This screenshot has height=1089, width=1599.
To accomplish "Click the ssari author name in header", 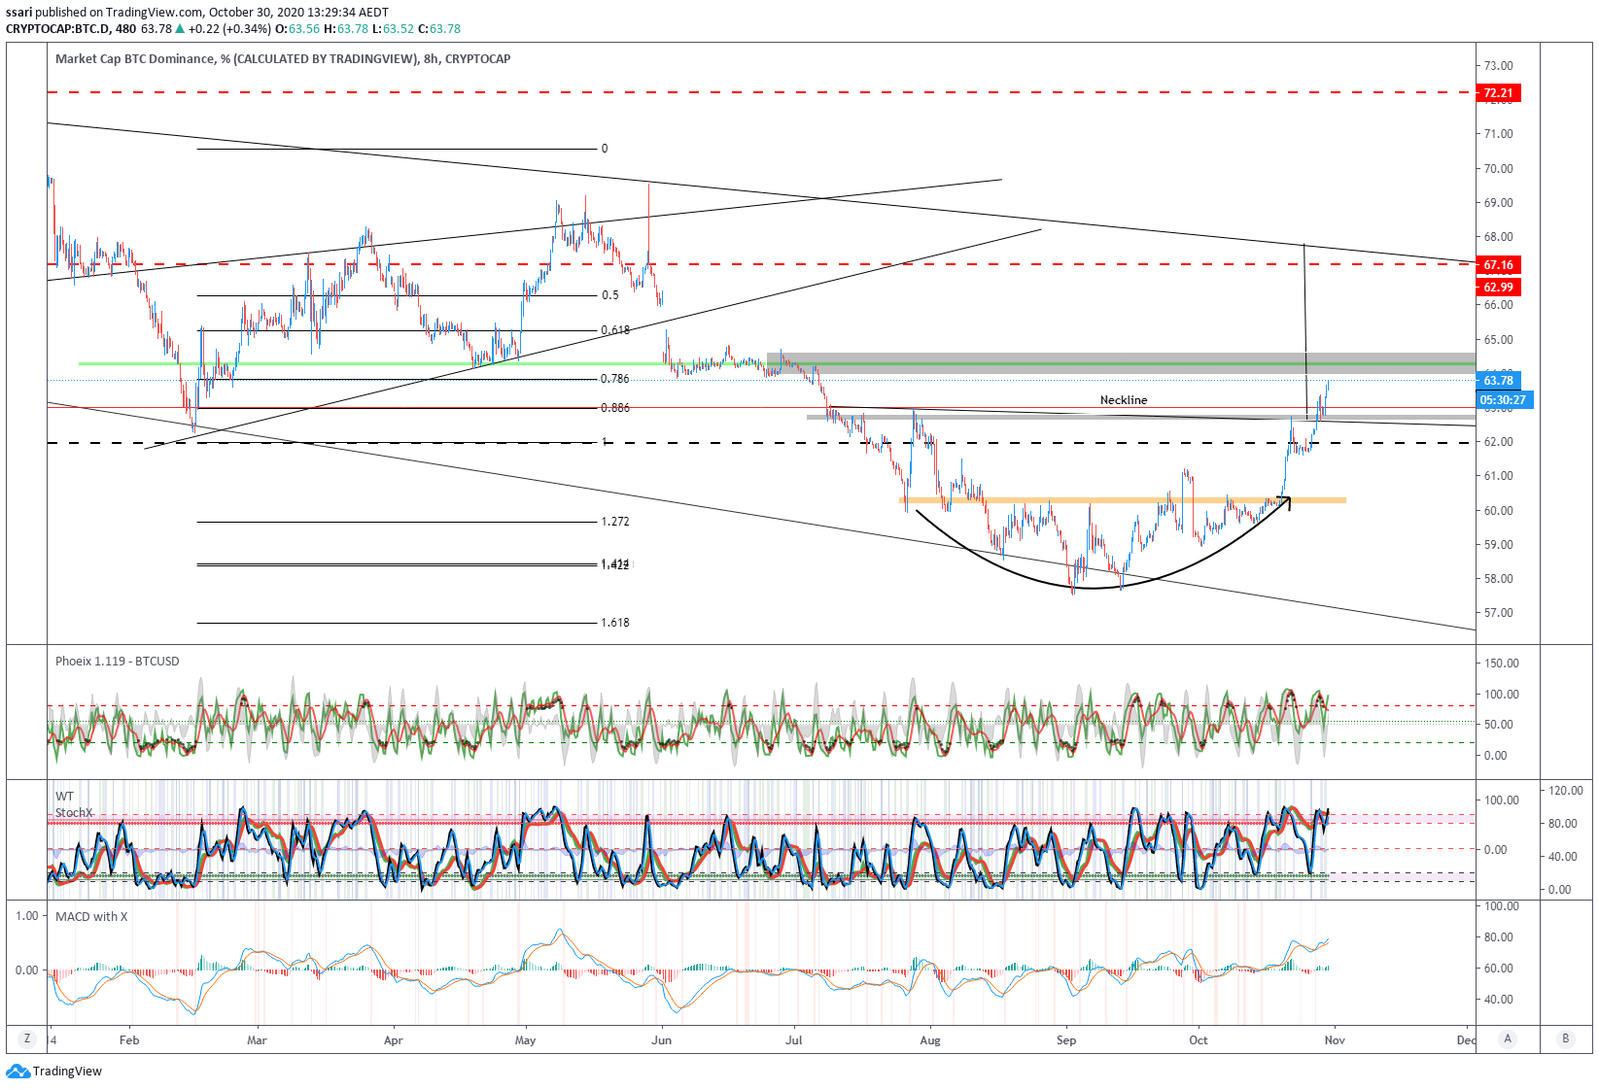I will pyautogui.click(x=19, y=13).
